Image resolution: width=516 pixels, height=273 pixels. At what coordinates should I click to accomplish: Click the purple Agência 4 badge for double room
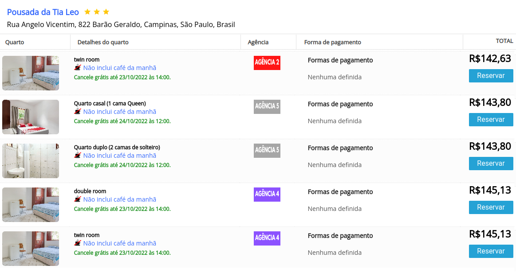267,194
